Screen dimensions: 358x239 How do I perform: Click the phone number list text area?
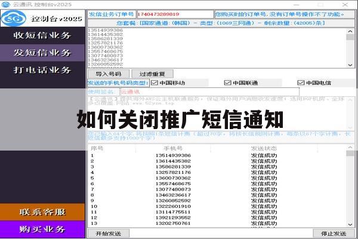217,48
